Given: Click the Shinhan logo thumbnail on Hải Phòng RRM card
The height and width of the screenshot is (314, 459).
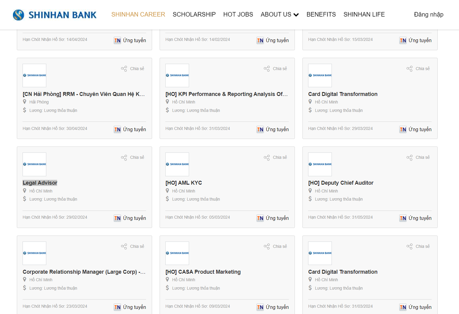Looking at the screenshot, I should (35, 75).
